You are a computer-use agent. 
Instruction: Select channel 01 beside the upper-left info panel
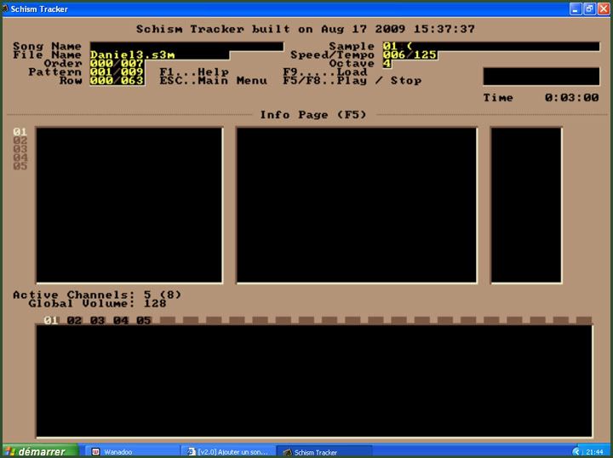tap(20, 132)
